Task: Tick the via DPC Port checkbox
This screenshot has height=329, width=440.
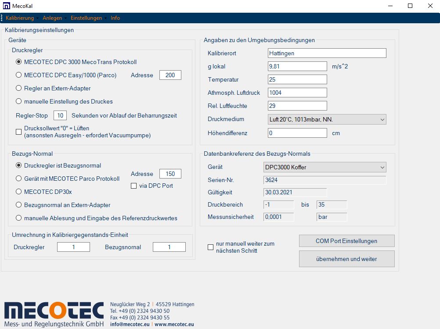Action: [134, 186]
